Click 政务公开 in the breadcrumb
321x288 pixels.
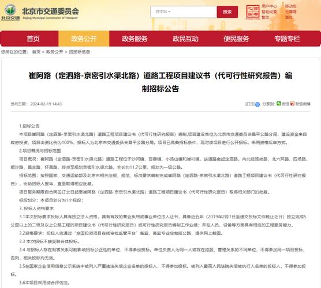click(54, 52)
